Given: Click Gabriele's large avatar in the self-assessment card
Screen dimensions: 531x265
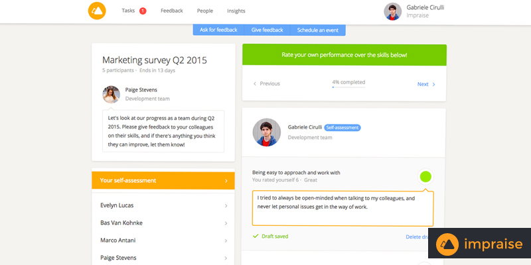Looking at the screenshot, I should pos(266,132).
